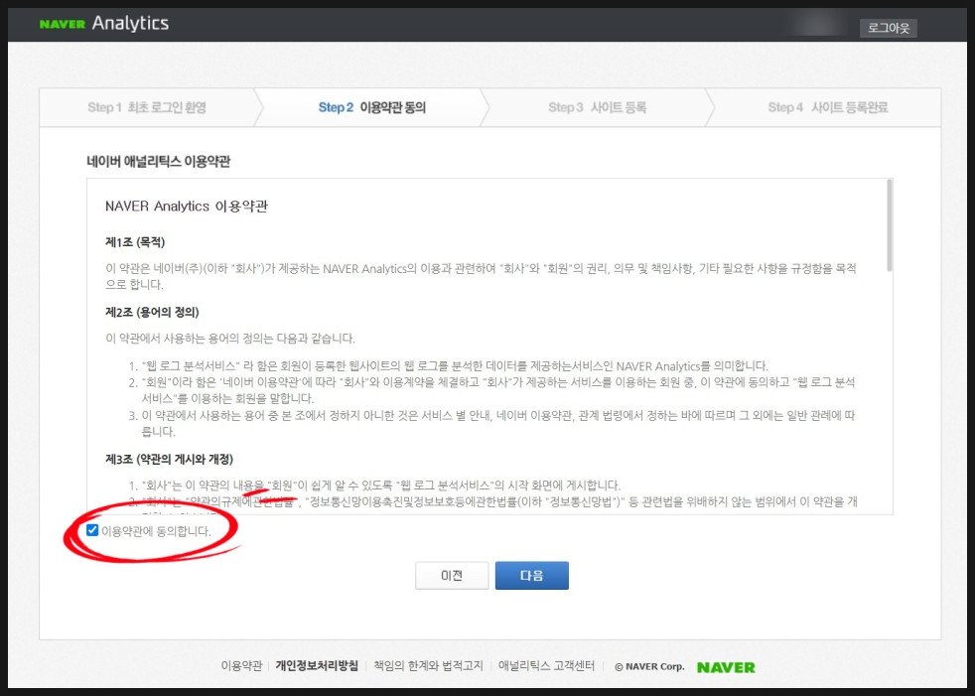
Task: Select Step 2 이용약관 동의 tab
Action: [x=371, y=107]
